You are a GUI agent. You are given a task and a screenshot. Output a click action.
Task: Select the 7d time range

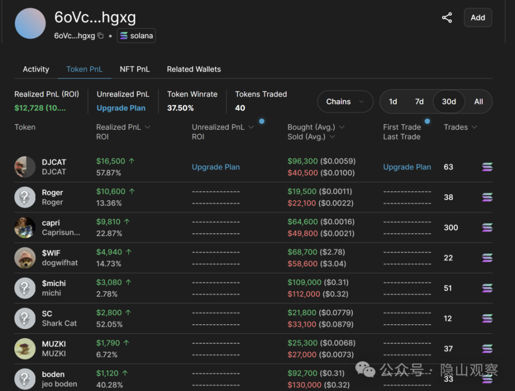coord(419,102)
